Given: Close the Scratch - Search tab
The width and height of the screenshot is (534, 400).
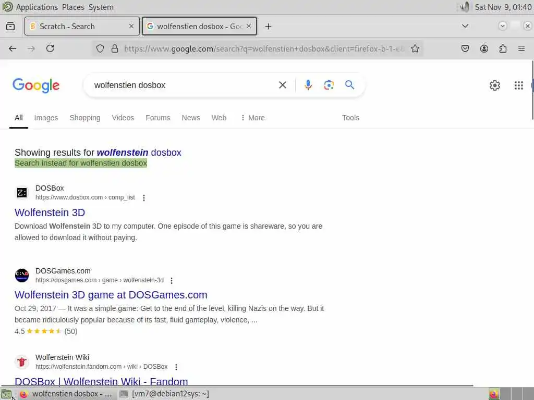Looking at the screenshot, I should 131,26.
